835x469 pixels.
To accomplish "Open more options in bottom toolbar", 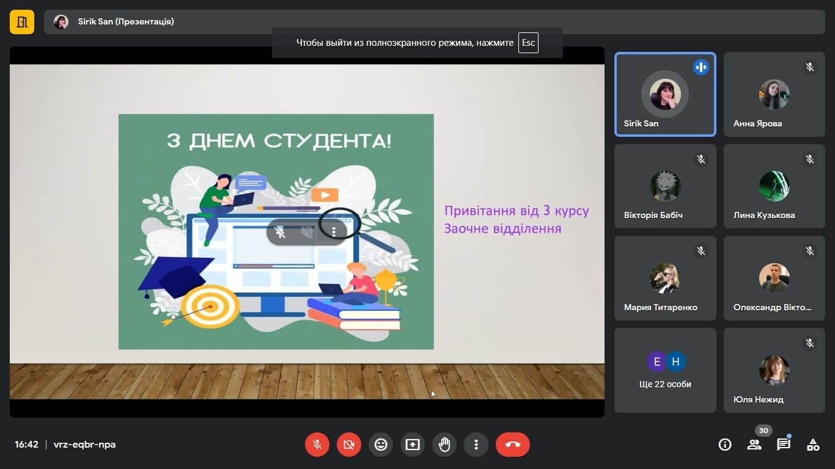I will click(x=476, y=445).
